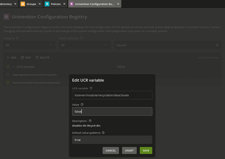
Task: Close the Groups tab
Action: pyautogui.click(x=39, y=4)
